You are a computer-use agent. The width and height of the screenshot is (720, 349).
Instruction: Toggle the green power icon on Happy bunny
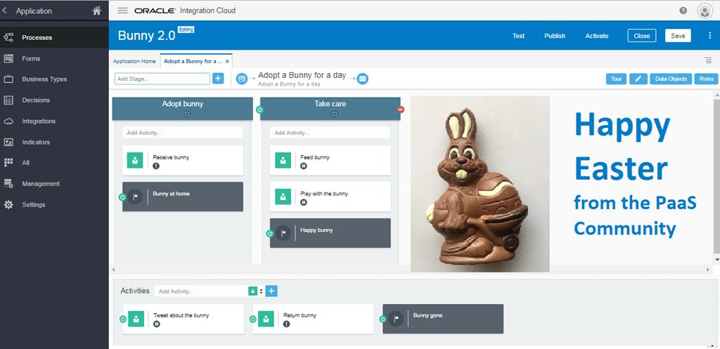point(270,234)
